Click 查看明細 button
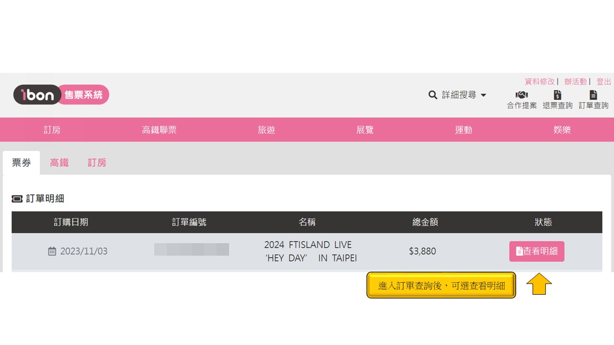 click(537, 251)
